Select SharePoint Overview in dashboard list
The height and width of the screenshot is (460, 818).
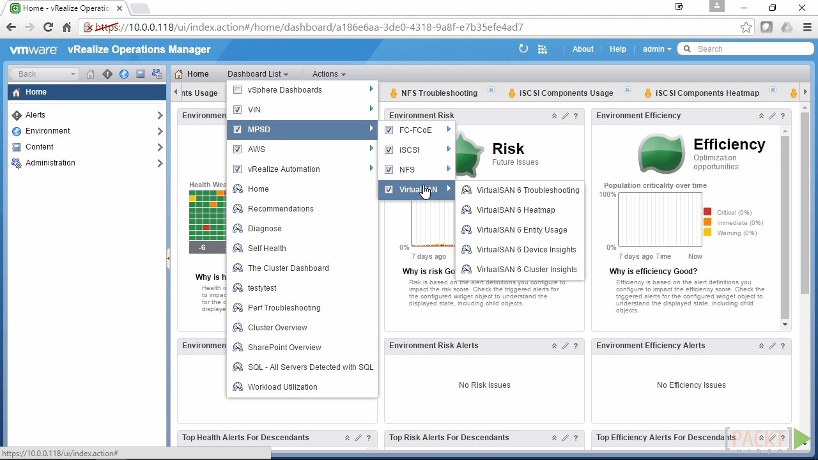click(x=302, y=348)
